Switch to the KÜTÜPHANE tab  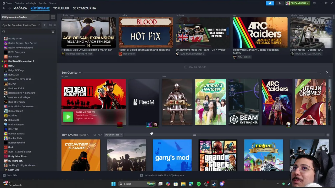pos(40,8)
